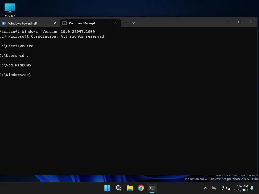The width and height of the screenshot is (259, 194).
Task: Select the Command Prompt tab
Action: point(90,23)
